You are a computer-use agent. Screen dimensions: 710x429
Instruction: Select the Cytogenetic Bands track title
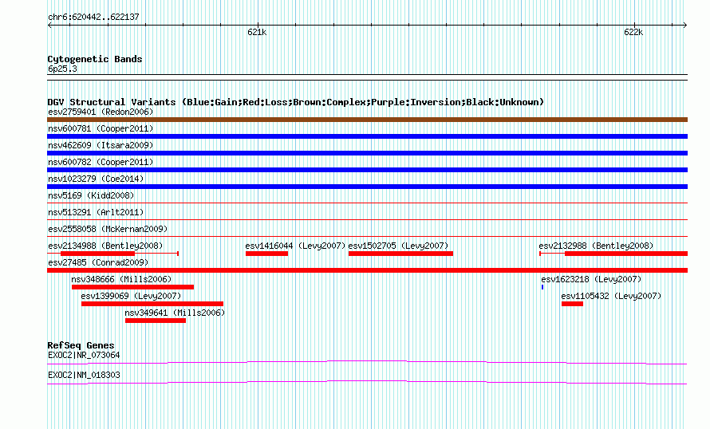[x=95, y=59]
